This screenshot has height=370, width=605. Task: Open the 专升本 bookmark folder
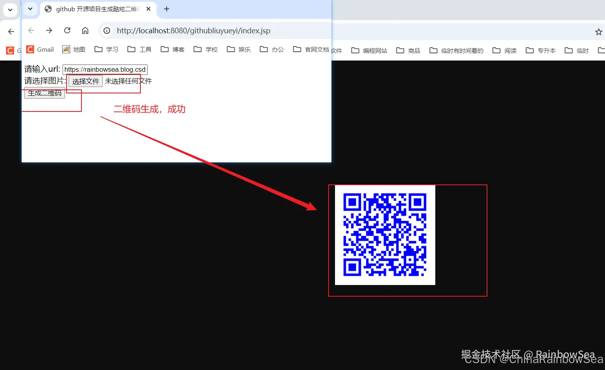point(541,51)
